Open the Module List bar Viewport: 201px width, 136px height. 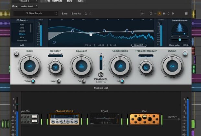101,88
